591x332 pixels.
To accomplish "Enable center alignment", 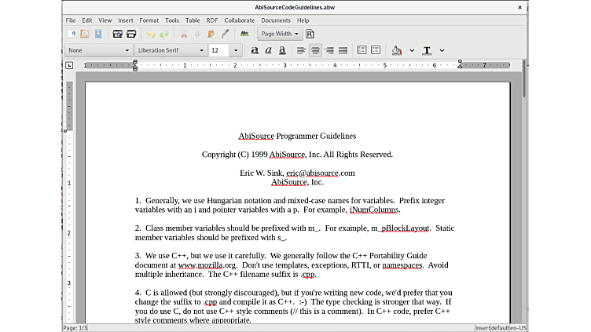I will pyautogui.click(x=315, y=50).
